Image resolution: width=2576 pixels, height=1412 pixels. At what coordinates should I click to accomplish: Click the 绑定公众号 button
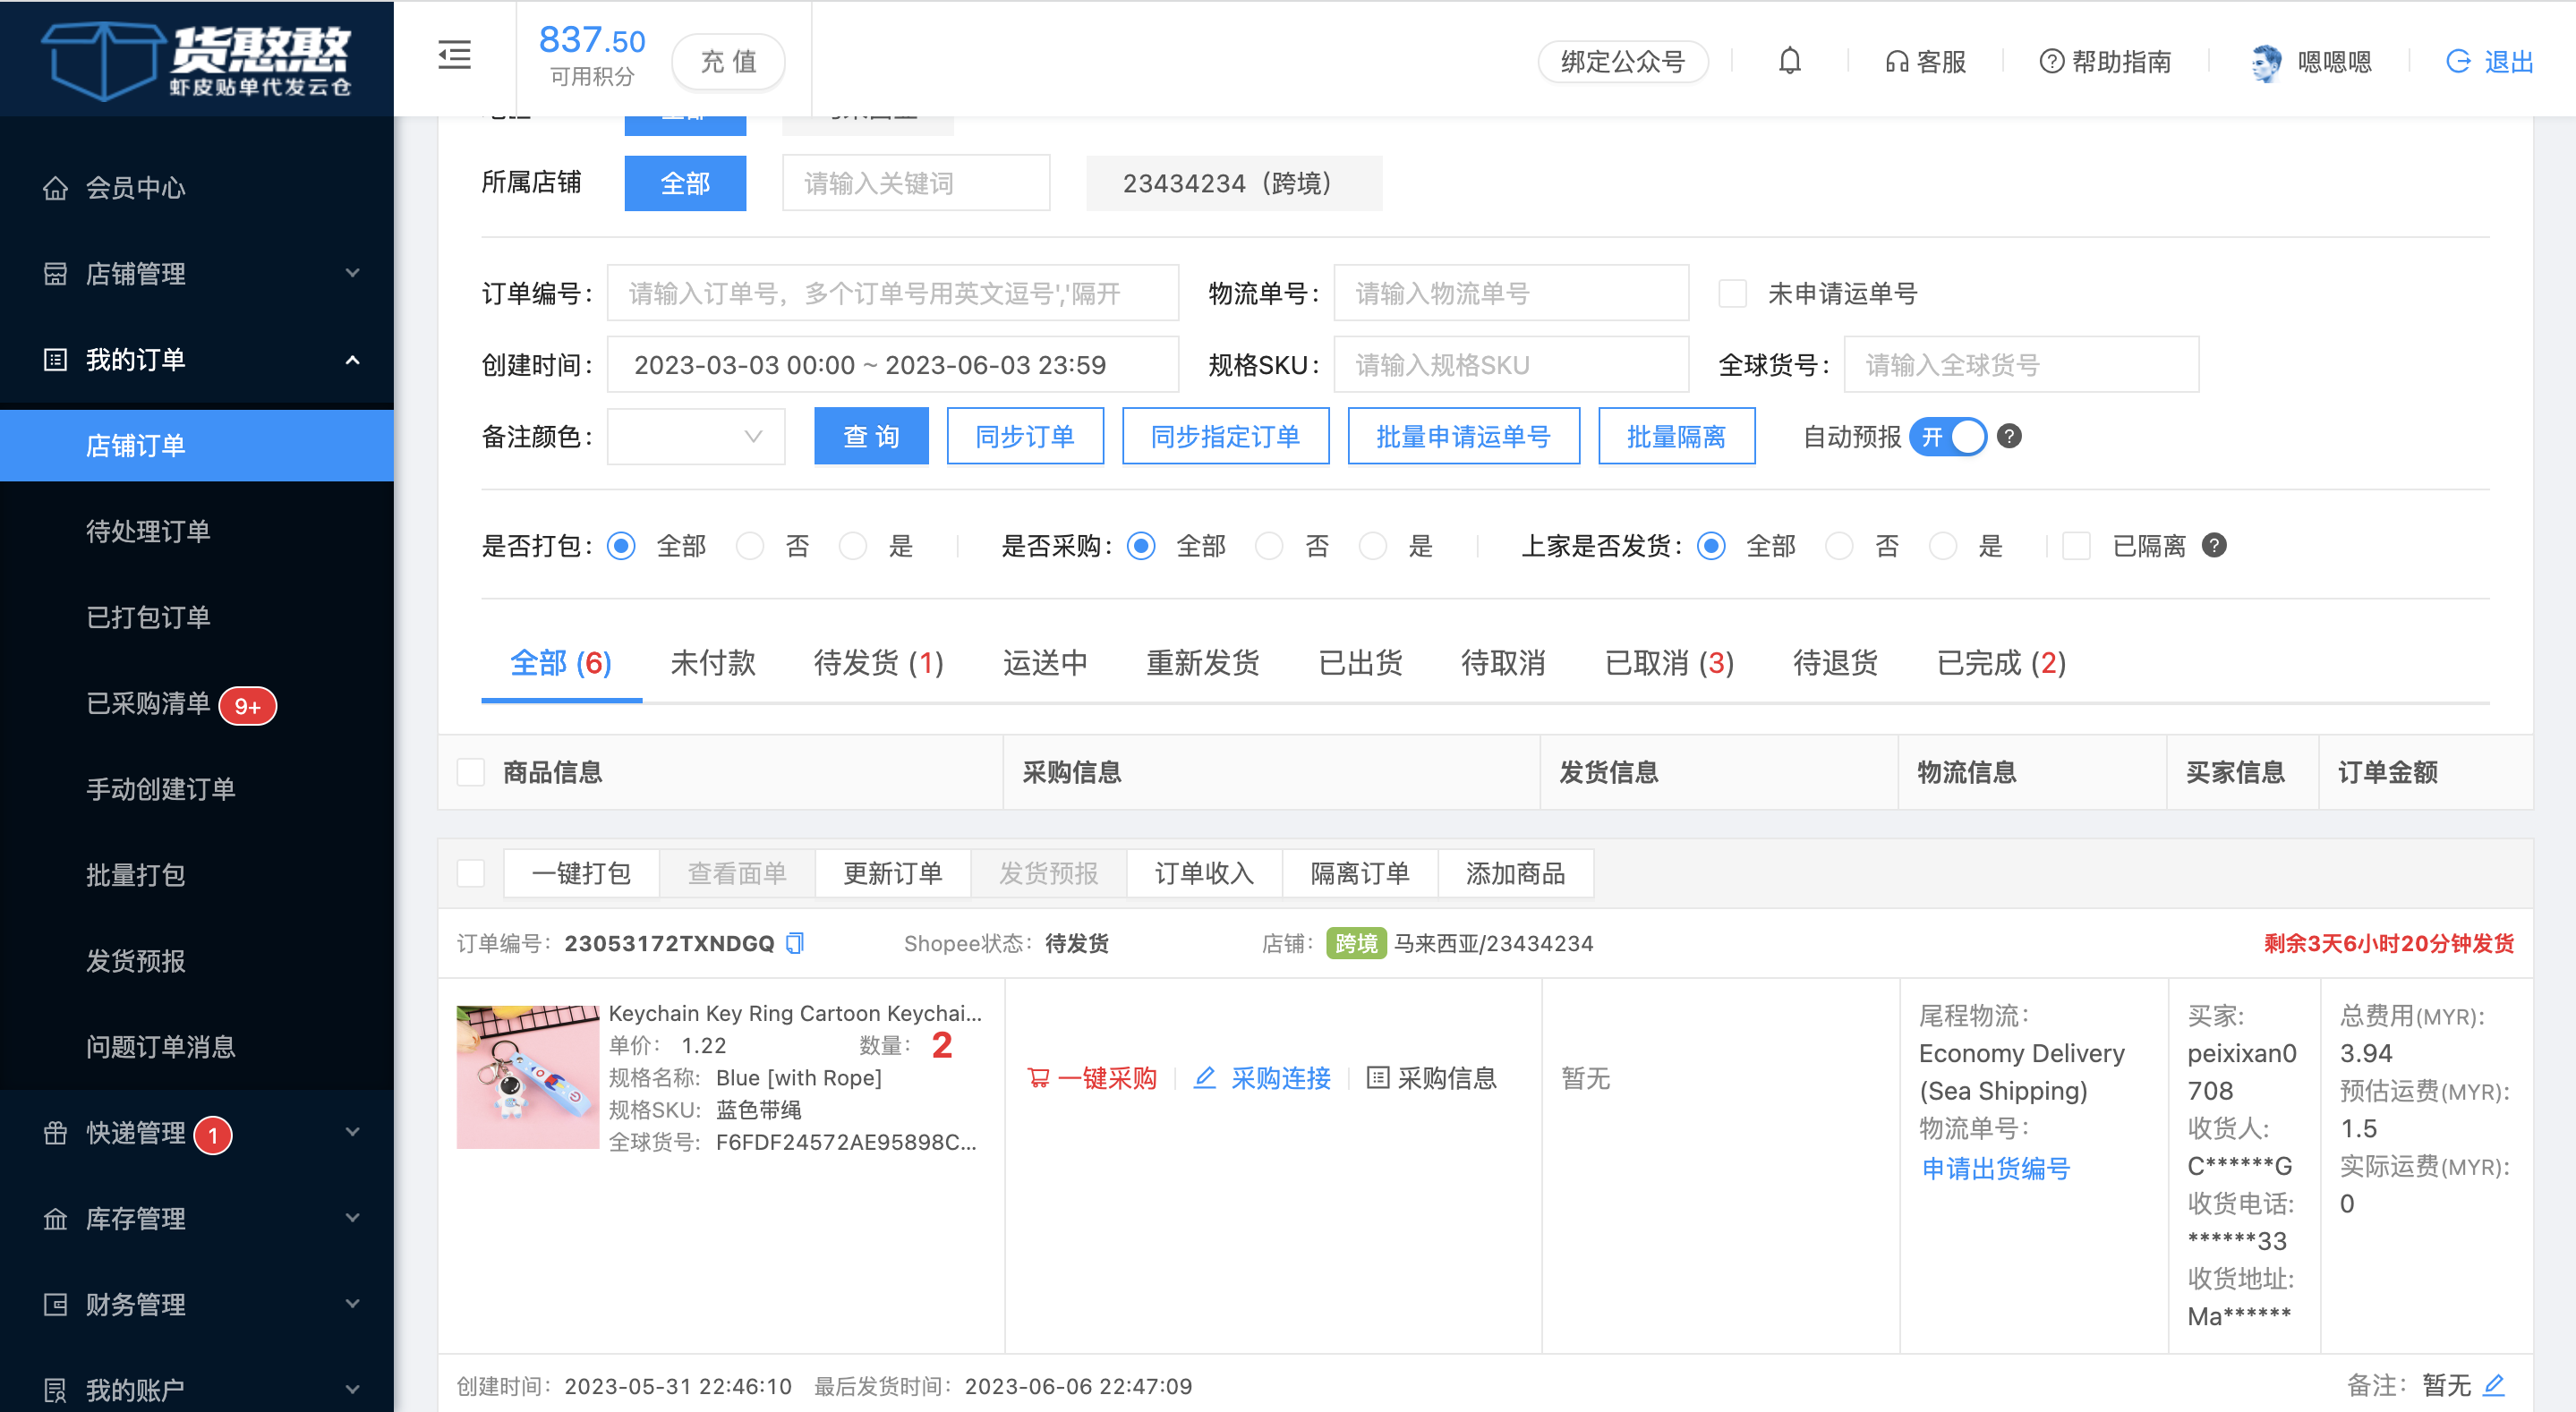(1623, 62)
